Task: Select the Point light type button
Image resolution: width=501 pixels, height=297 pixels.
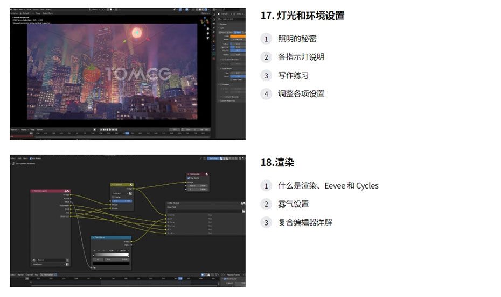Action: [x=222, y=32]
